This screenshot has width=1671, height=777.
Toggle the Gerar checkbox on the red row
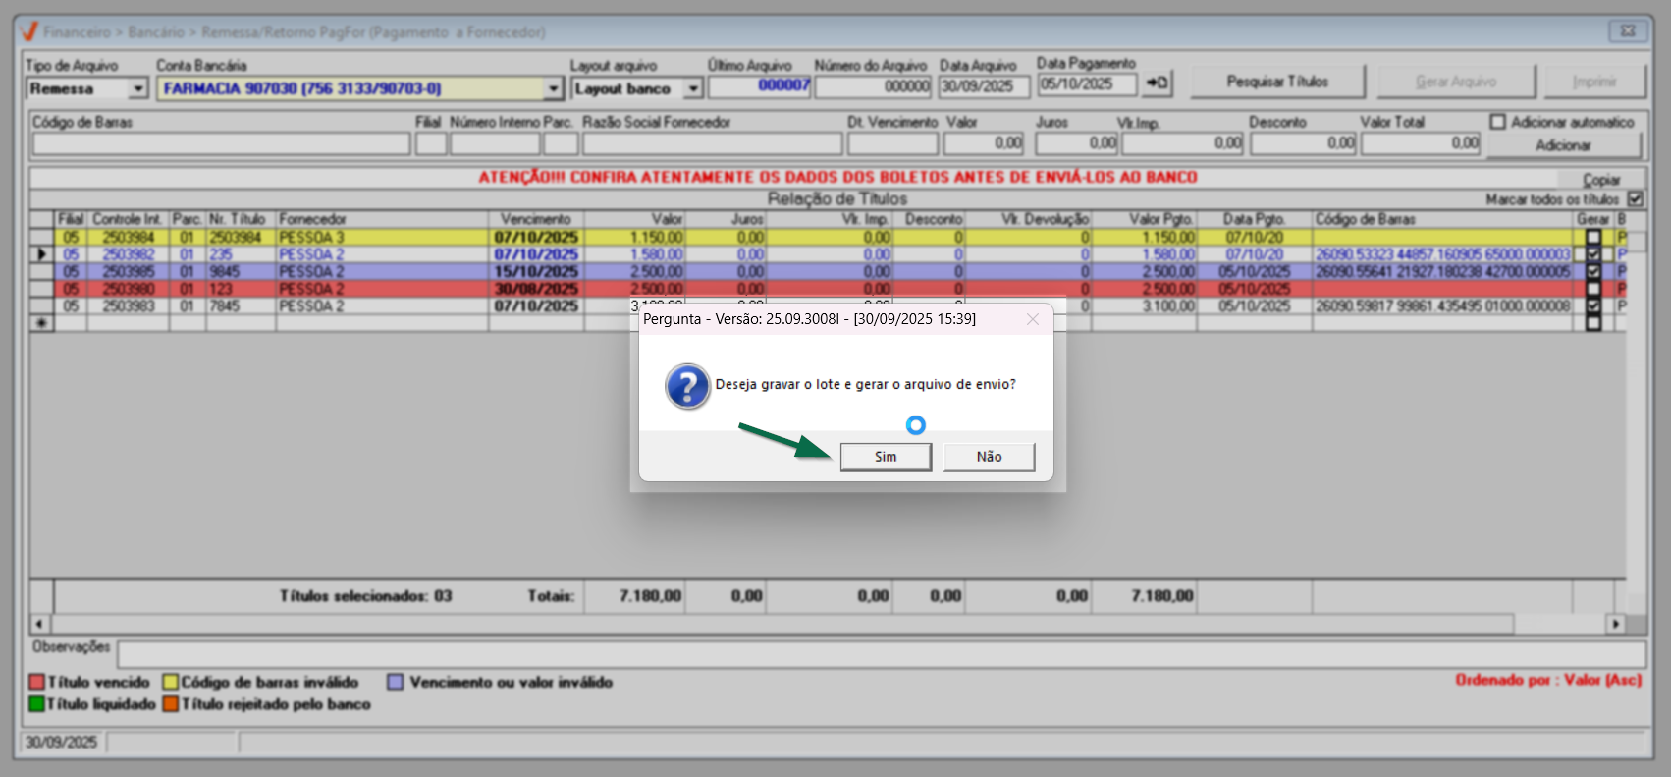(1592, 289)
